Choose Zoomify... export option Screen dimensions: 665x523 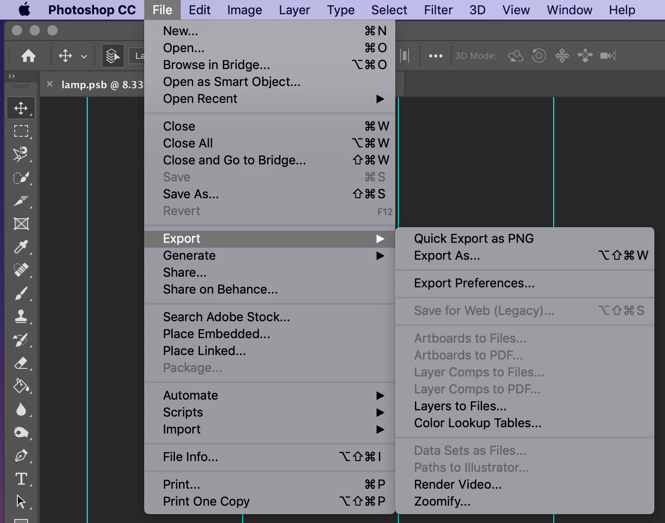[525, 502]
